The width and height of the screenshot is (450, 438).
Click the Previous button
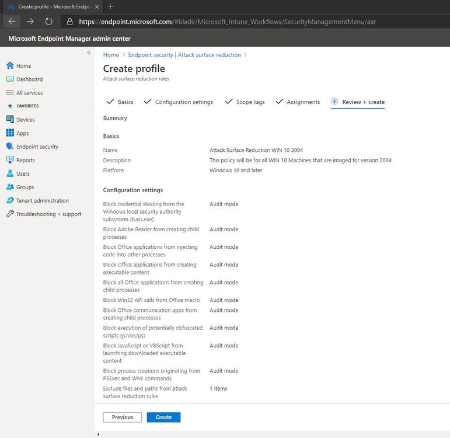click(x=122, y=418)
